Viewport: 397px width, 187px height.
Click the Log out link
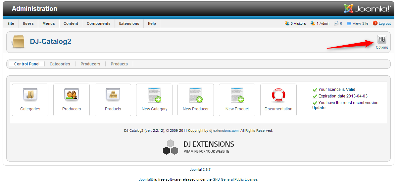(x=385, y=23)
